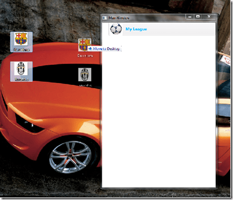Click the soccer ball icon in My League

click(x=116, y=29)
